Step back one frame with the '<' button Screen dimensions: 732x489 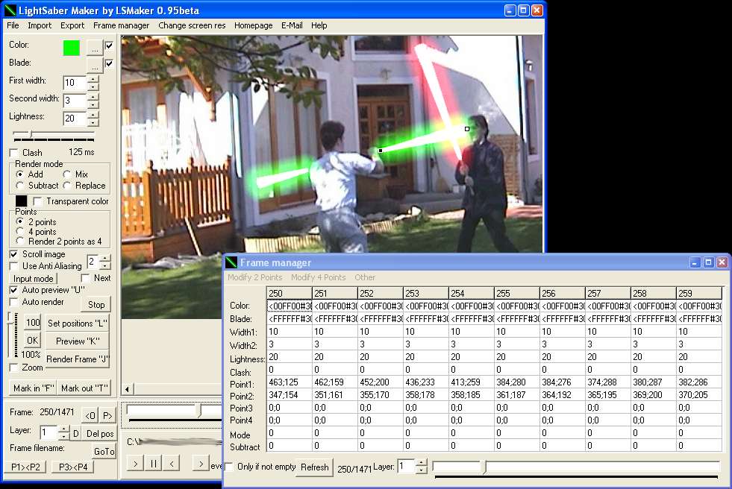172,464
